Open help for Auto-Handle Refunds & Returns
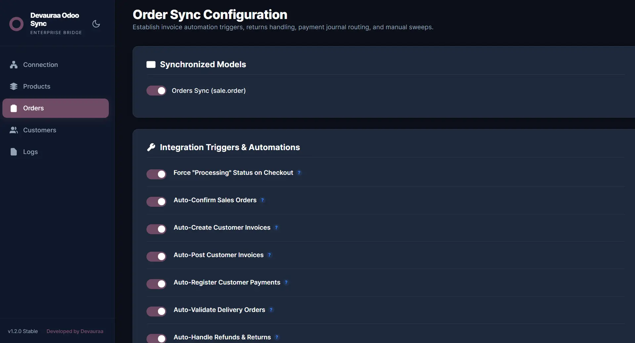635x343 pixels. tap(276, 337)
